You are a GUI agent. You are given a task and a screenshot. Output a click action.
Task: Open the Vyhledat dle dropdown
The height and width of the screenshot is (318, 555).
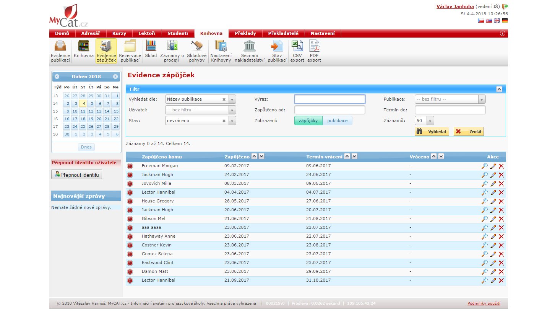coord(232,99)
